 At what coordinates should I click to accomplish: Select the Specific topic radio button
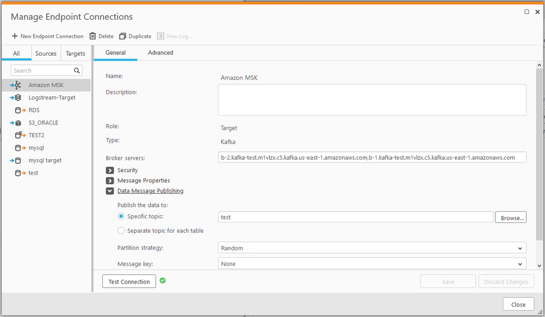[121, 216]
